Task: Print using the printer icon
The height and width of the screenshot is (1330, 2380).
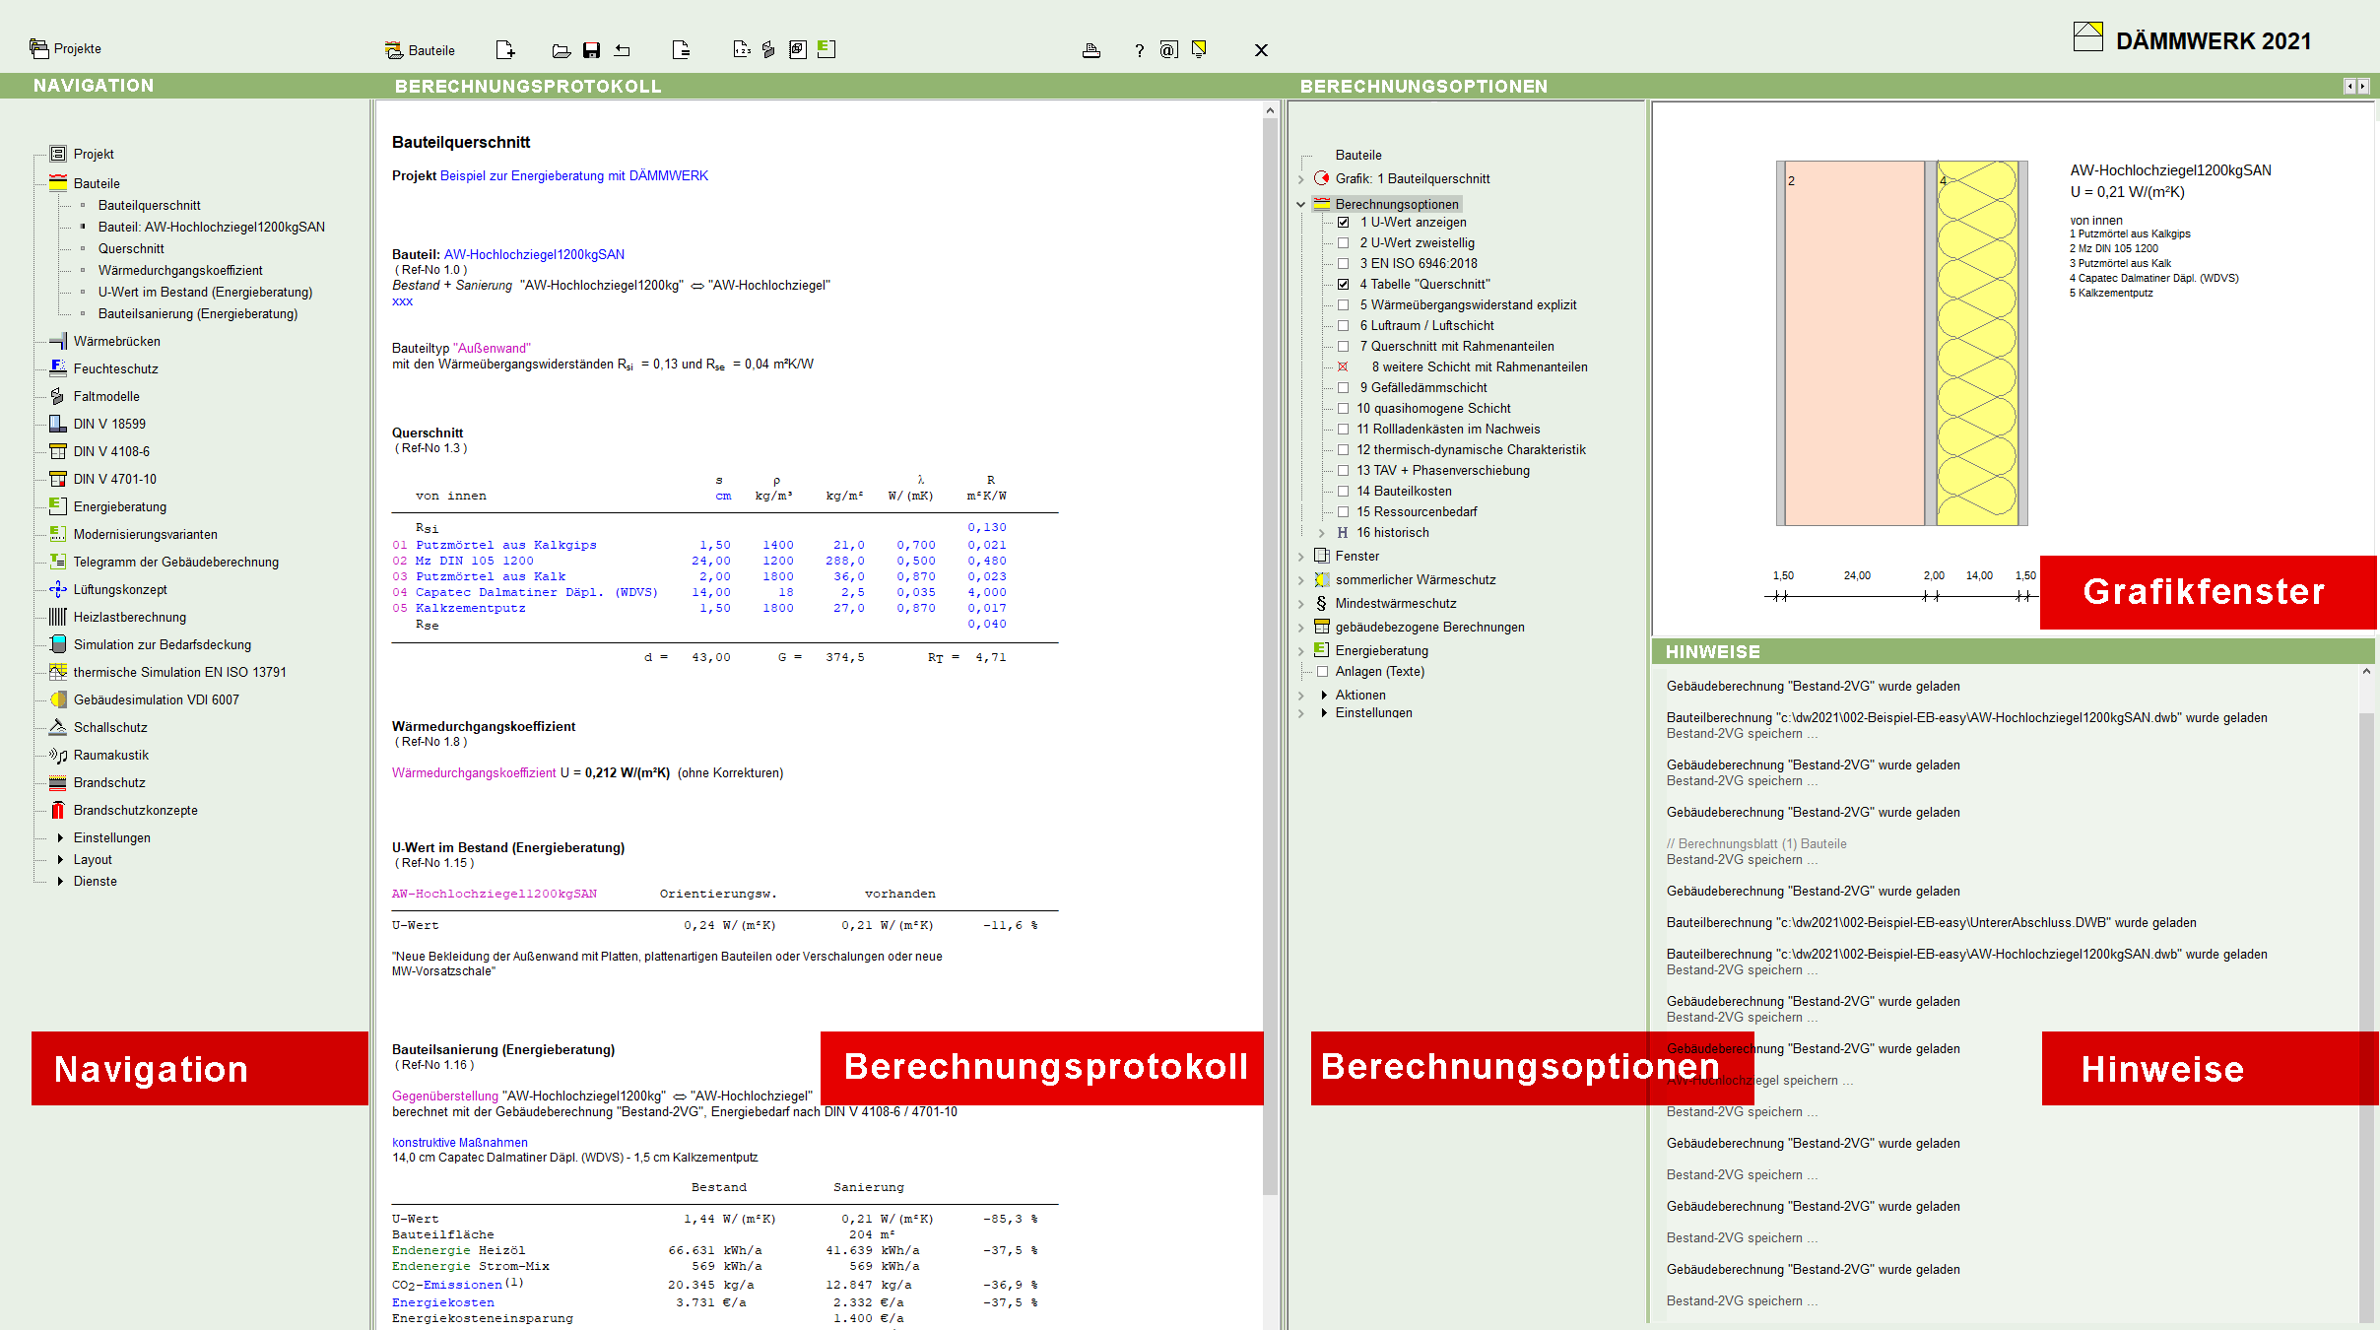Action: pos(1091,50)
